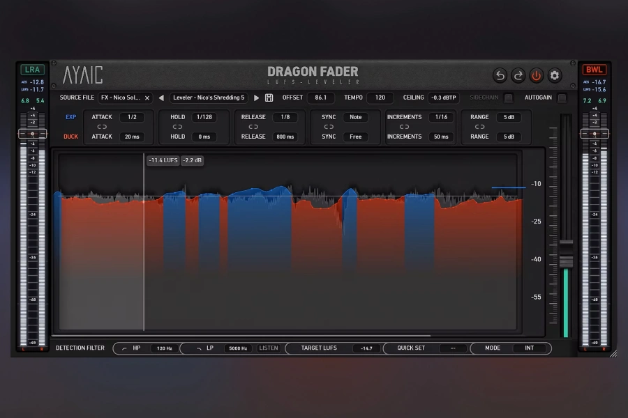The height and width of the screenshot is (418, 628).
Task: Change DUCK Attack value 20 ms
Action: point(132,137)
